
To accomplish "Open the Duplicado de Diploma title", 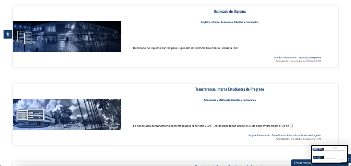I will 229,11.
